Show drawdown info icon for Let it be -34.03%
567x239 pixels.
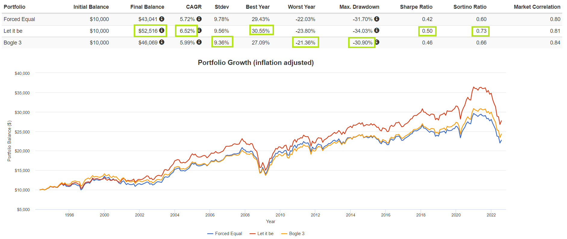(377, 30)
